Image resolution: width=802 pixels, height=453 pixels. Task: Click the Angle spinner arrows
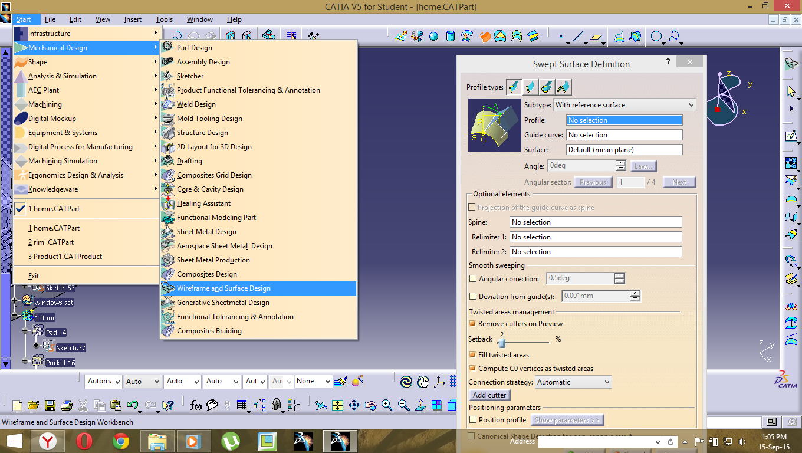(x=620, y=166)
